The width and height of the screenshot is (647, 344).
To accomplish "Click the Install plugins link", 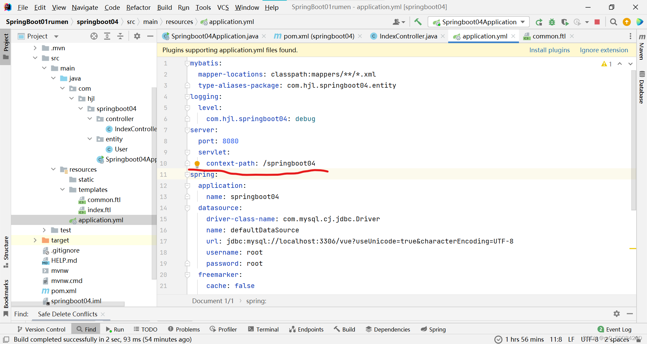I will 549,50.
